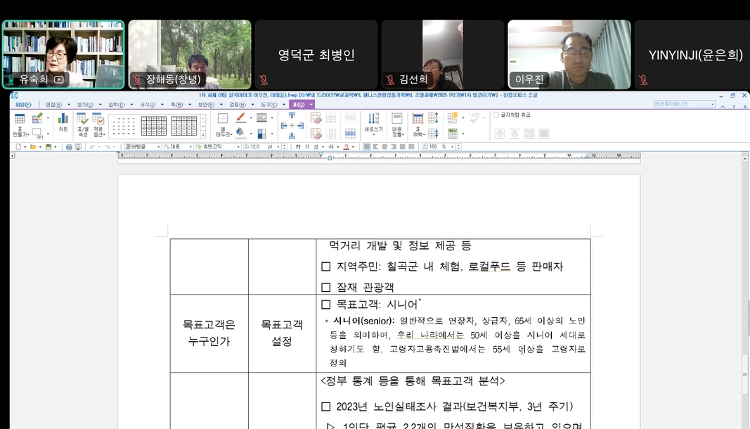This screenshot has width=750, height=429.
Task: Open the font color swatch
Action: pyautogui.click(x=346, y=146)
